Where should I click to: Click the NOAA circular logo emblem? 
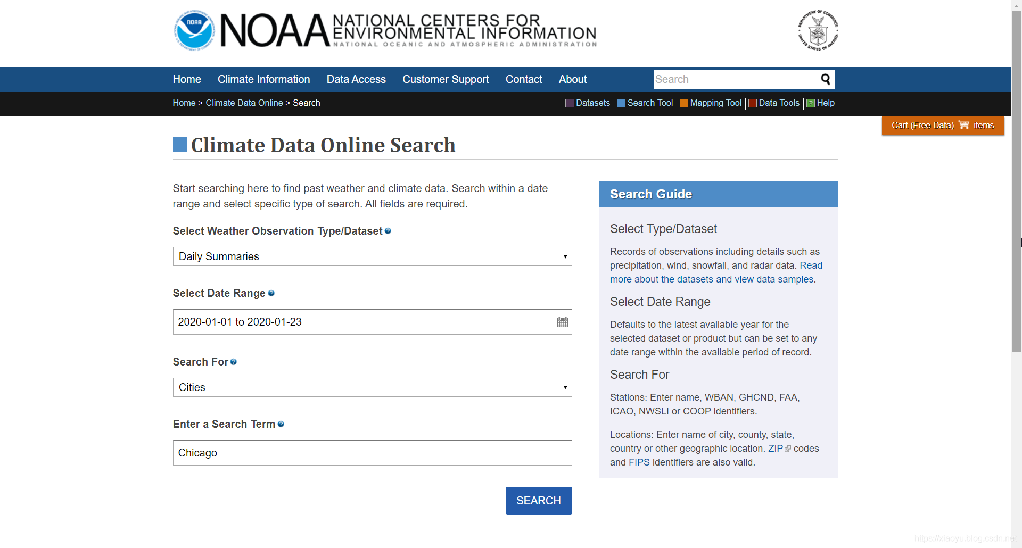[x=194, y=30]
